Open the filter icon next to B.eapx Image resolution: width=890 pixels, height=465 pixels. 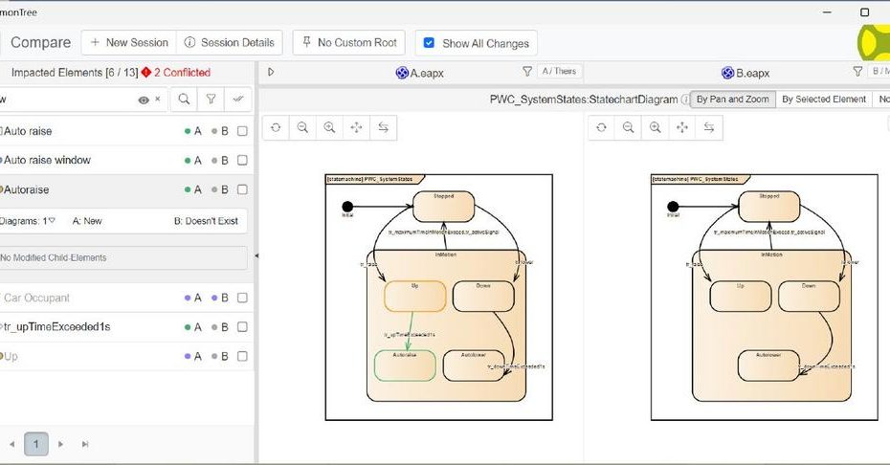pyautogui.click(x=857, y=72)
